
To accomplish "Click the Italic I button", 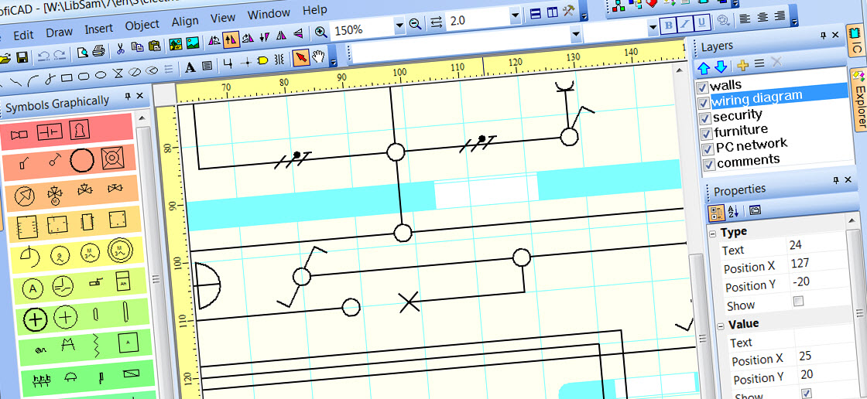I will pyautogui.click(x=685, y=23).
